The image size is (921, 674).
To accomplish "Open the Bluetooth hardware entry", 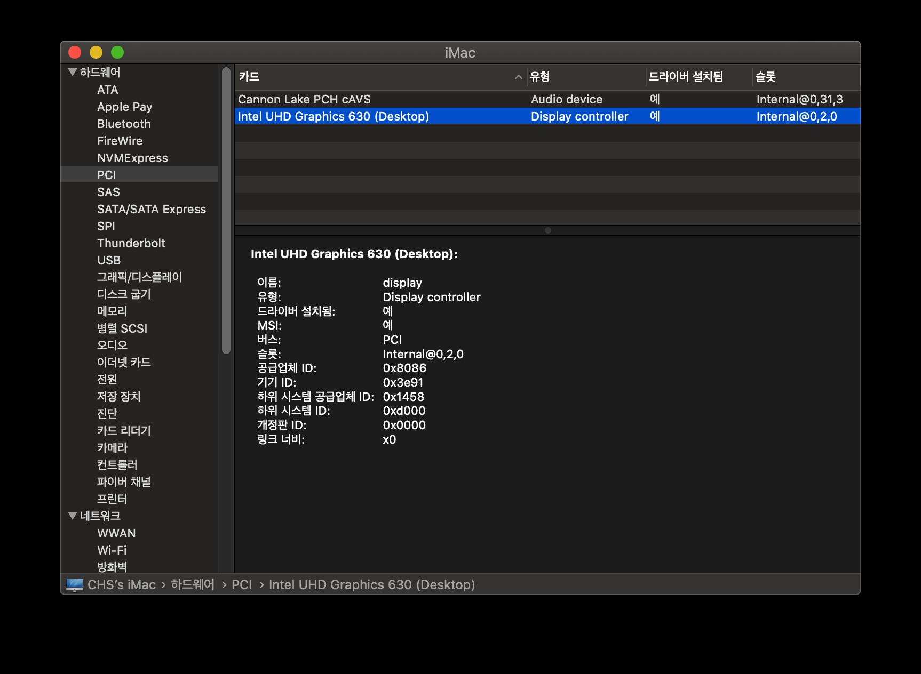I will coord(124,124).
